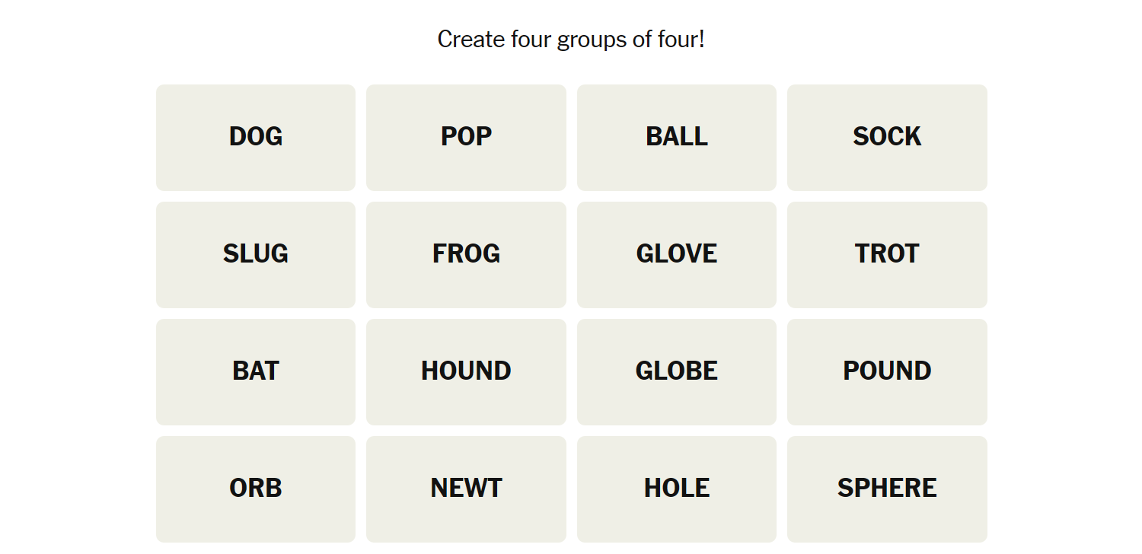Pick the SPHERE tile
Image resolution: width=1142 pixels, height=554 pixels.
(887, 489)
